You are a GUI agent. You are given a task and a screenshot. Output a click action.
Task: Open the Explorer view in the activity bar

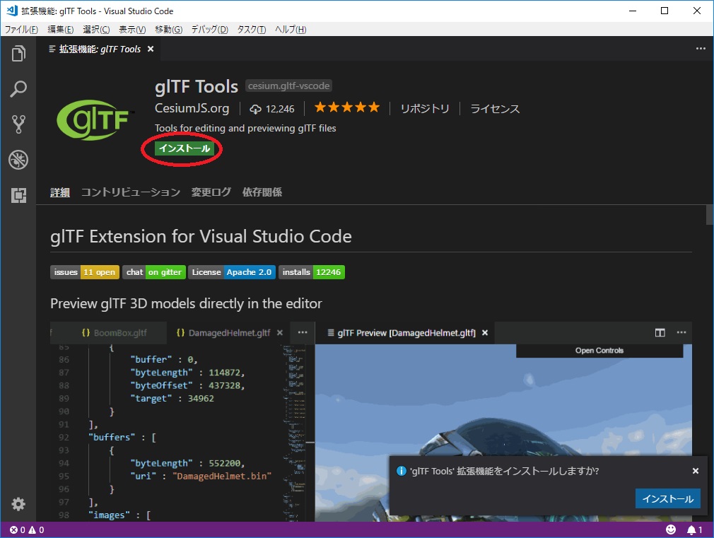pos(18,53)
